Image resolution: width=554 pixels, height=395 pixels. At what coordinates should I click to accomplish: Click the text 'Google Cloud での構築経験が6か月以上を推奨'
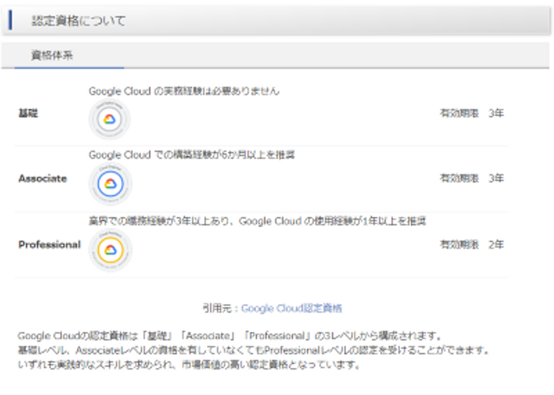[192, 155]
